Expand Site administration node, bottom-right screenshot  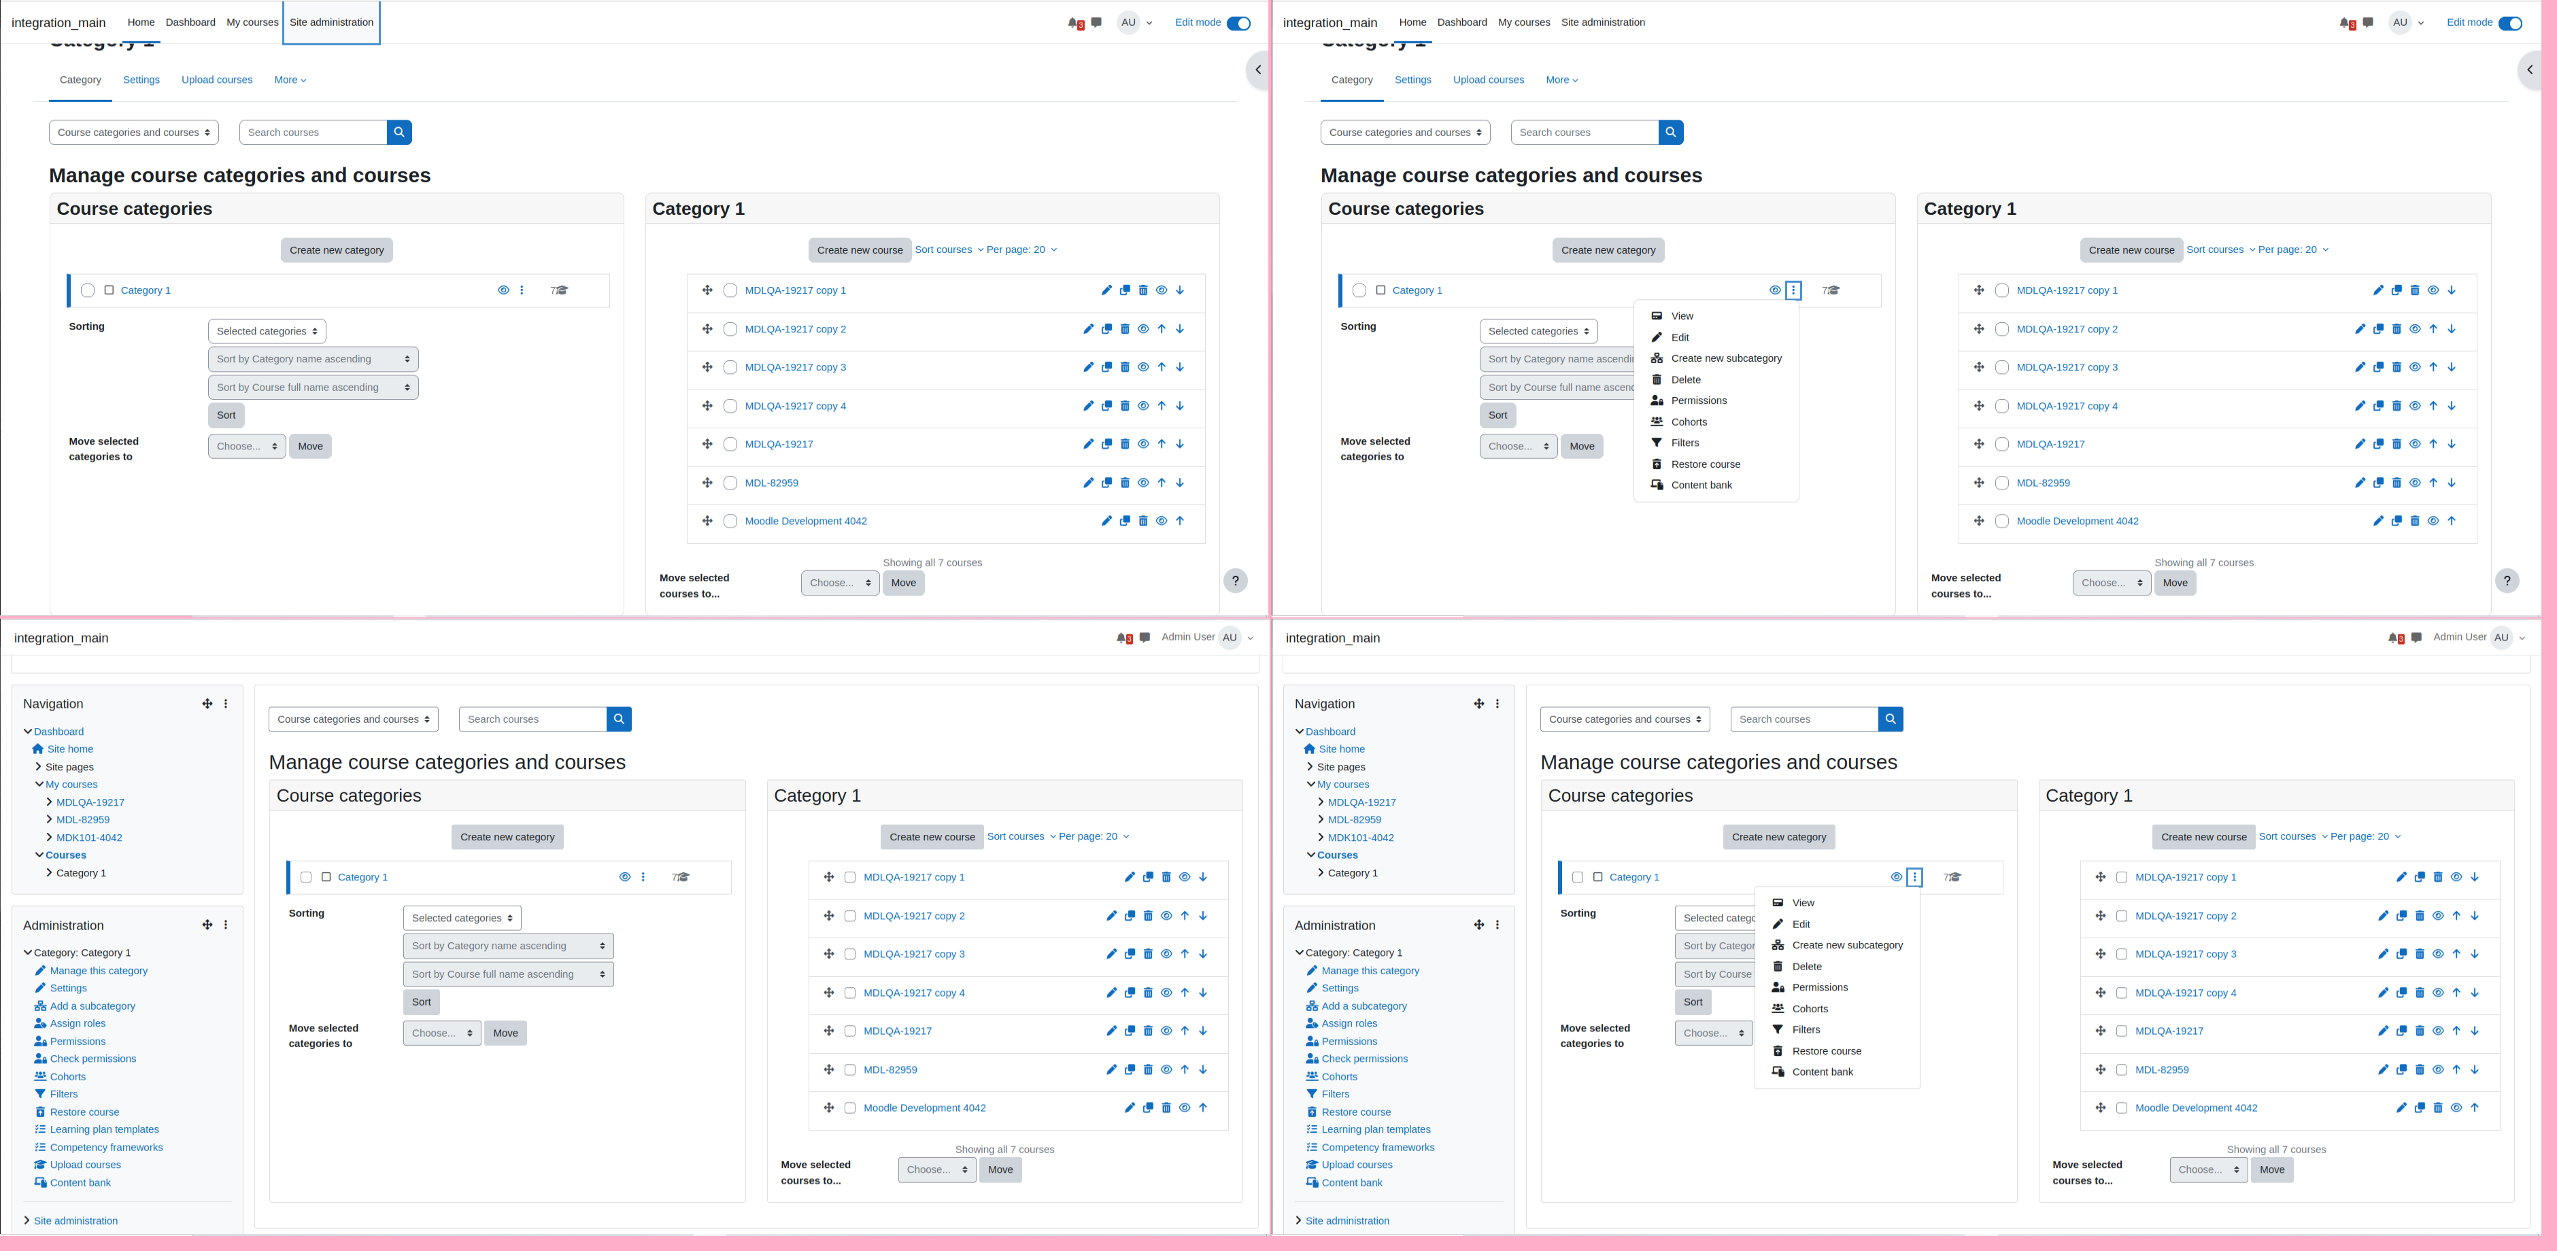(1298, 1220)
